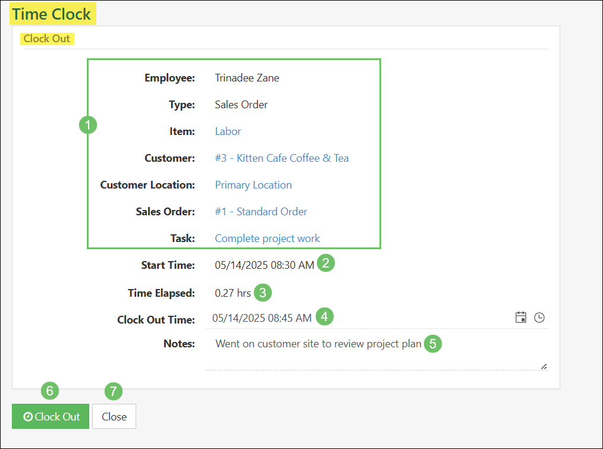Click into the Notes text area
Viewport: 603px width, 449px height.
(377, 352)
